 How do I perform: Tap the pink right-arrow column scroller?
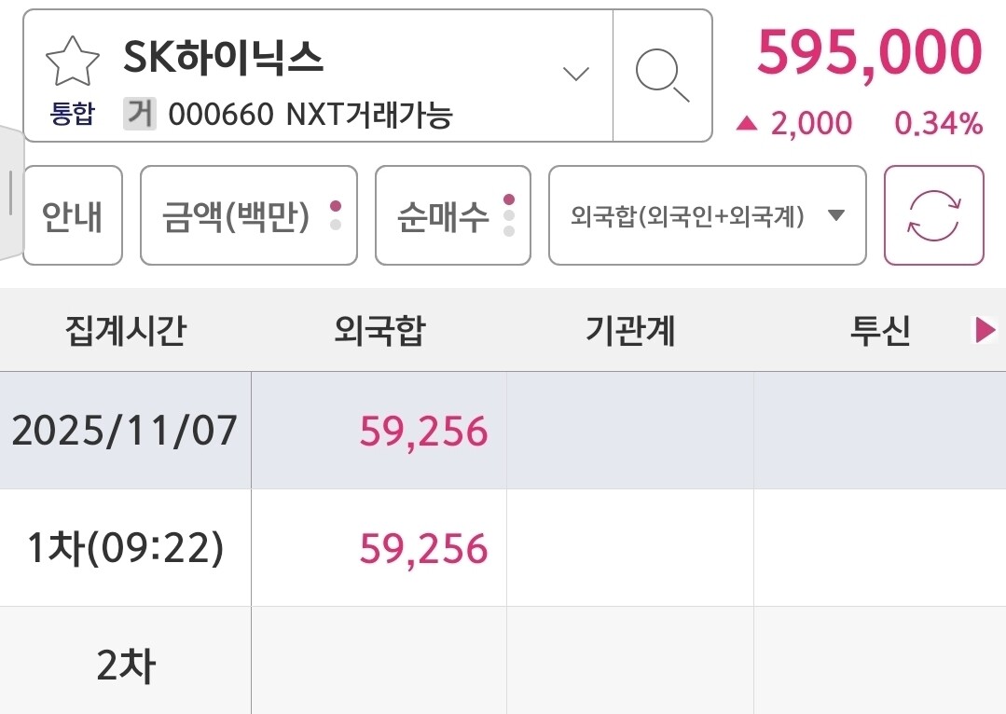(985, 330)
